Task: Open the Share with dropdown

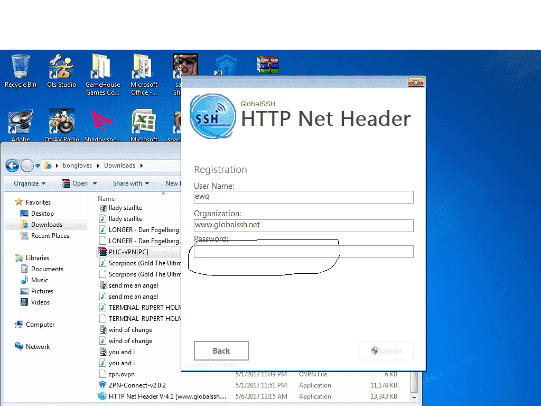Action: [131, 183]
